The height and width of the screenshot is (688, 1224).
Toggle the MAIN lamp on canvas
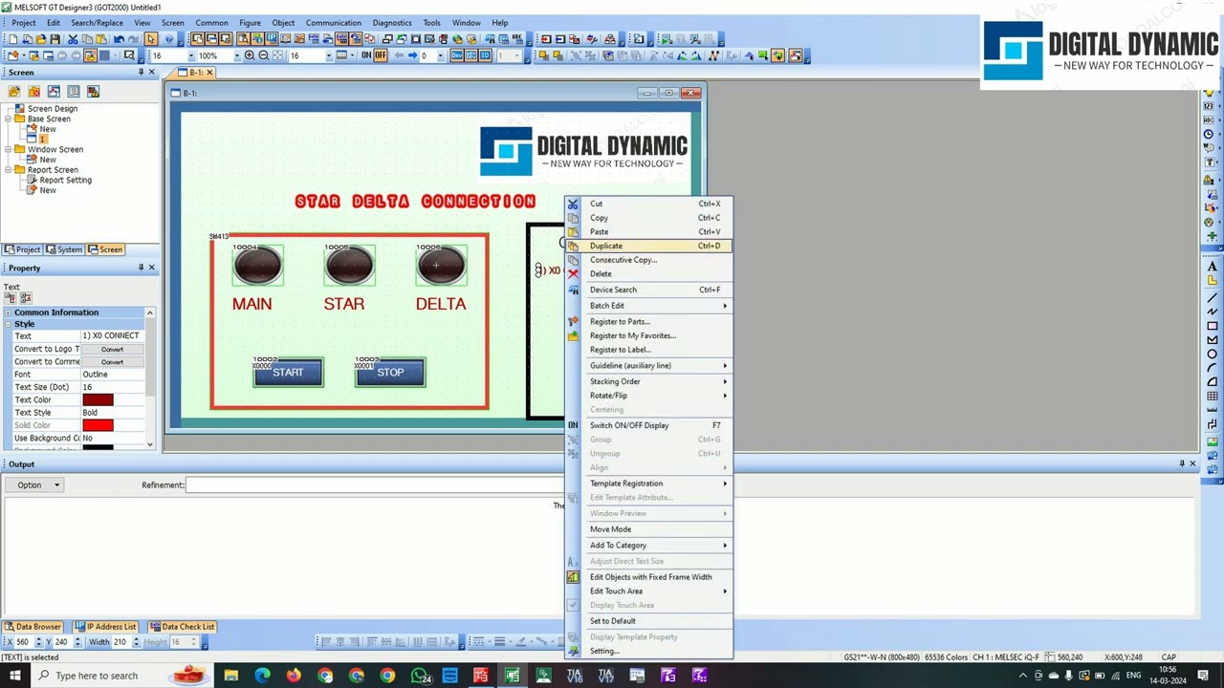(x=257, y=266)
